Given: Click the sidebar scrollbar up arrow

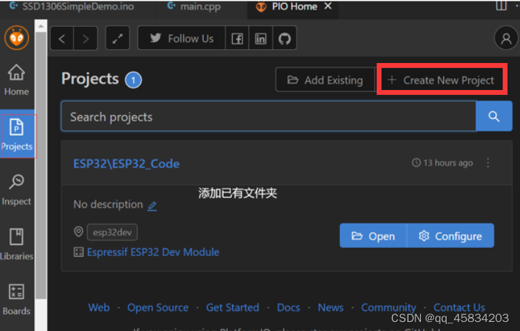Looking at the screenshot, I should click(41, 26).
